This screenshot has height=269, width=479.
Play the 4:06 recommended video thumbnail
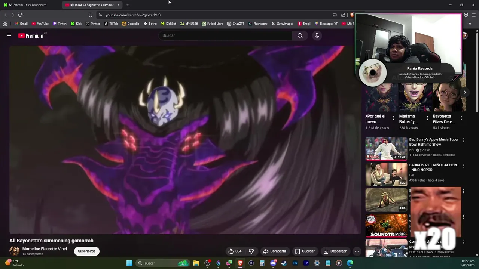click(x=386, y=200)
